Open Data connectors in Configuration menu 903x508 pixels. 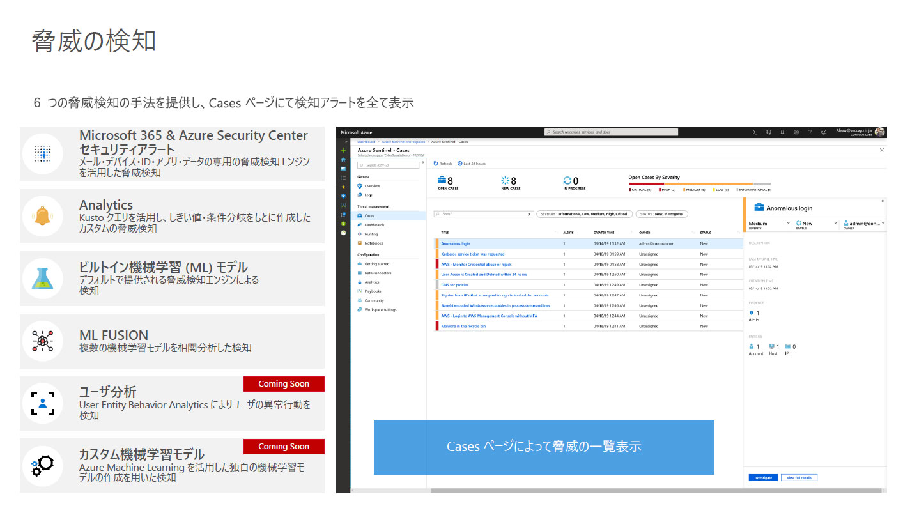378,273
